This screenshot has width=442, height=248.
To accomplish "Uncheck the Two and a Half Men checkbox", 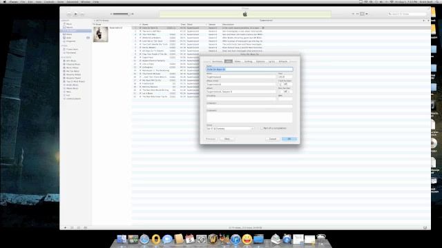I will point(140,31).
